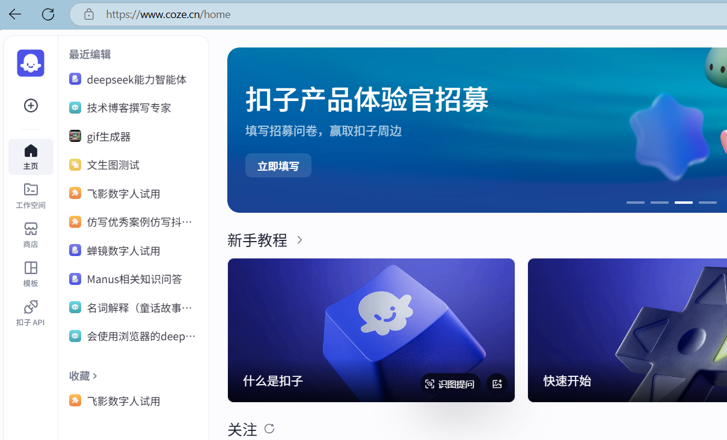Click the icon beside 名词解释（童话故事…
The width and height of the screenshot is (727, 440).
[x=75, y=307]
